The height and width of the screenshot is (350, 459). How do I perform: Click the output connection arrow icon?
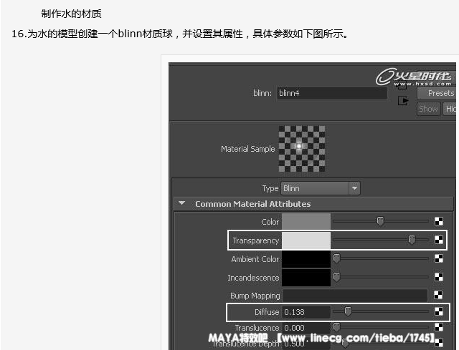tap(403, 102)
